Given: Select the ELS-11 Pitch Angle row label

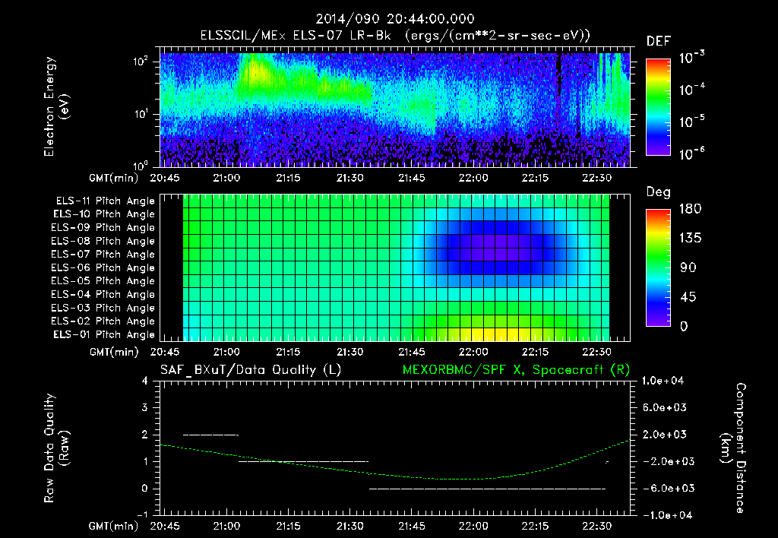Looking at the screenshot, I should click(105, 201).
